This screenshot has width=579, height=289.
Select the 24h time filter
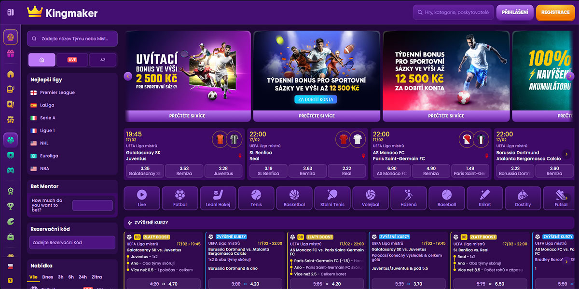pos(83,277)
